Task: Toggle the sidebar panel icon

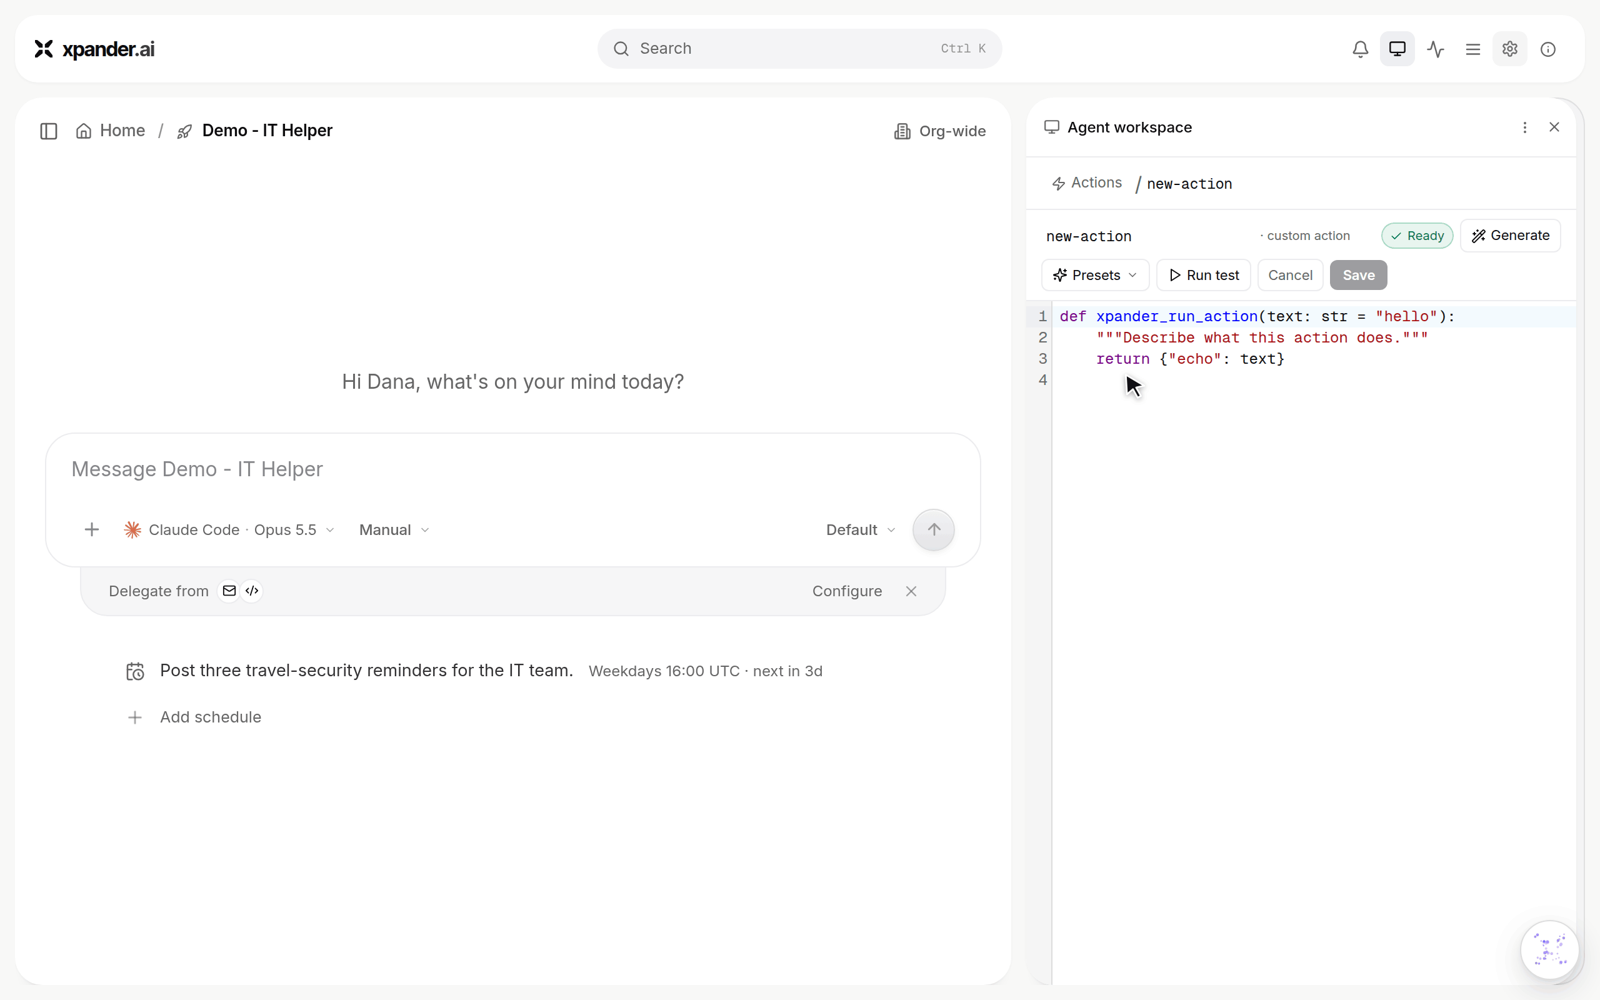Action: tap(49, 131)
